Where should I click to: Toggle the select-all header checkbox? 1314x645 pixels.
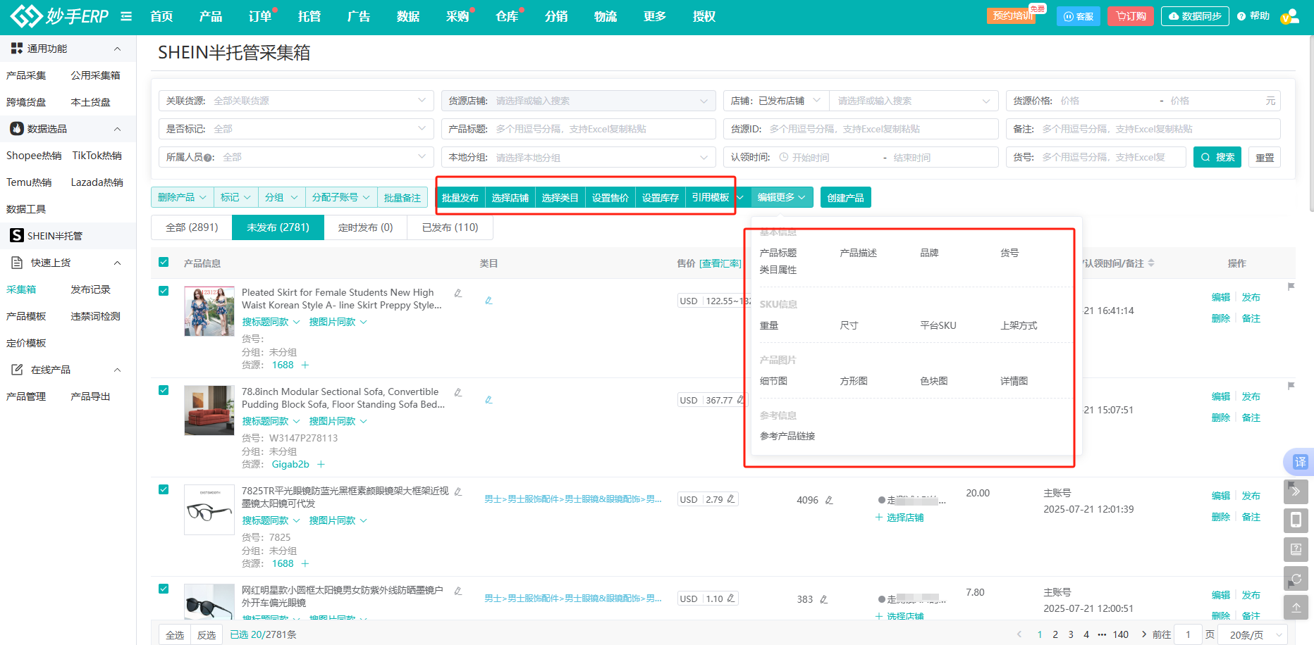pyautogui.click(x=164, y=262)
